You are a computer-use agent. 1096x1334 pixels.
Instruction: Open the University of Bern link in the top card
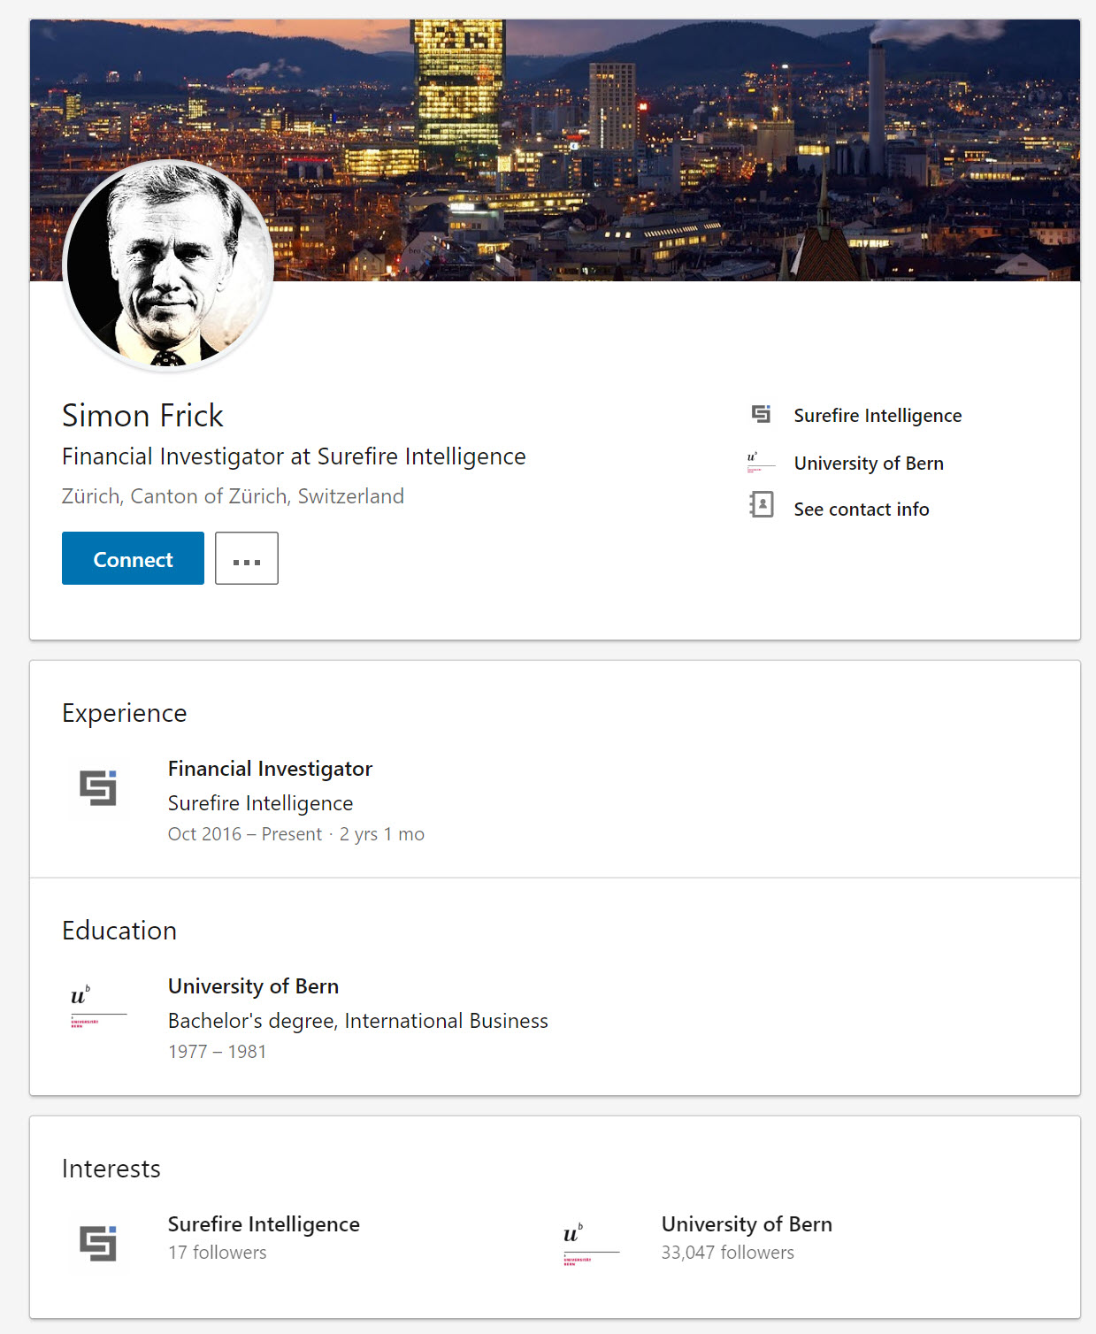coord(869,464)
